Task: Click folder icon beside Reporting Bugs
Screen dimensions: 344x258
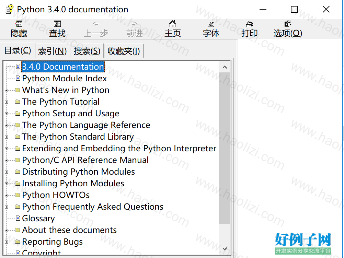Action: point(18,242)
